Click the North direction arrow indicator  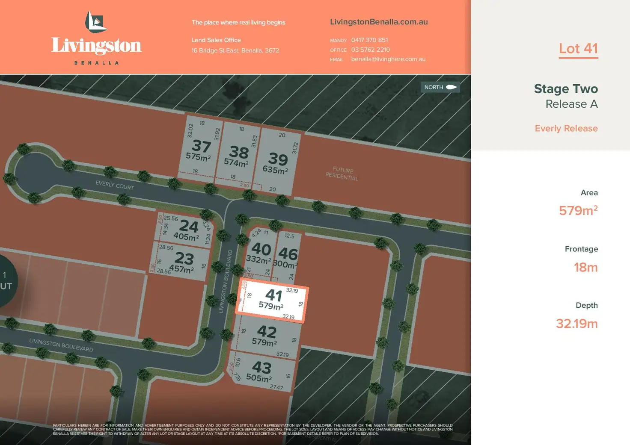pos(440,87)
